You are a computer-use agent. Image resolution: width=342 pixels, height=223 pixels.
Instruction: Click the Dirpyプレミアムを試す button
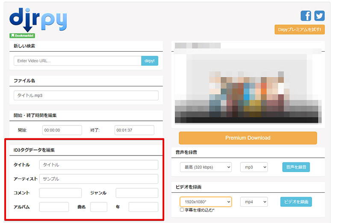point(300,29)
